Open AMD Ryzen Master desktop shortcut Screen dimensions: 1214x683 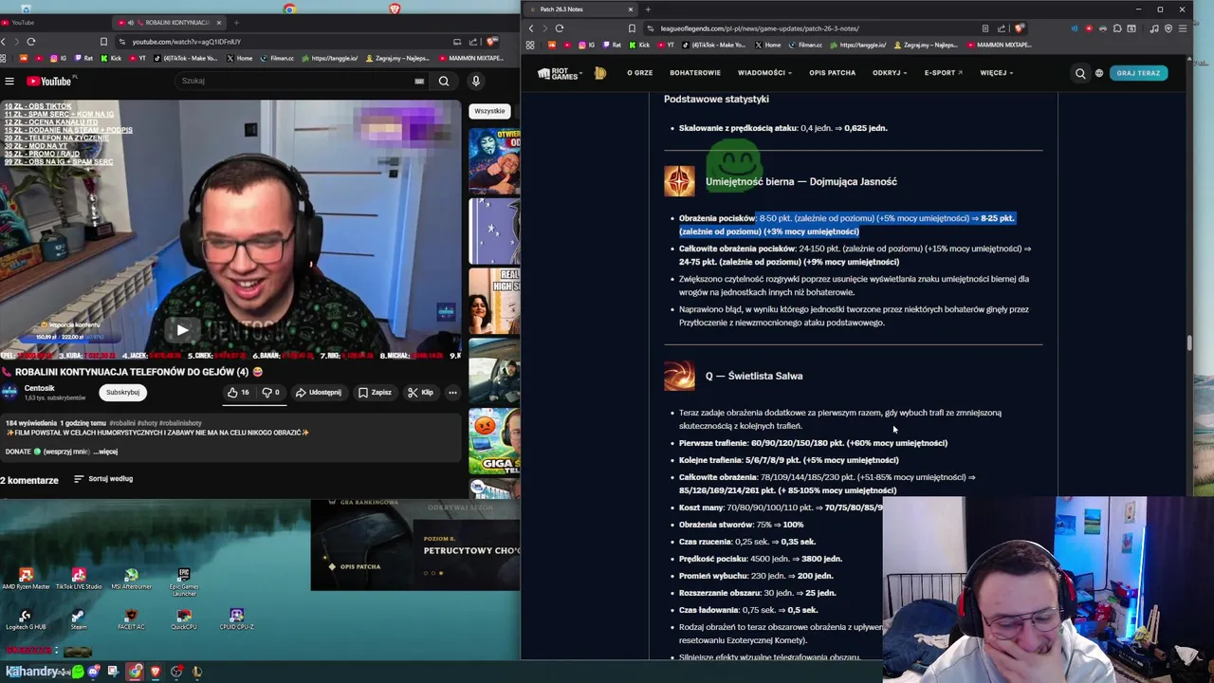(x=26, y=580)
